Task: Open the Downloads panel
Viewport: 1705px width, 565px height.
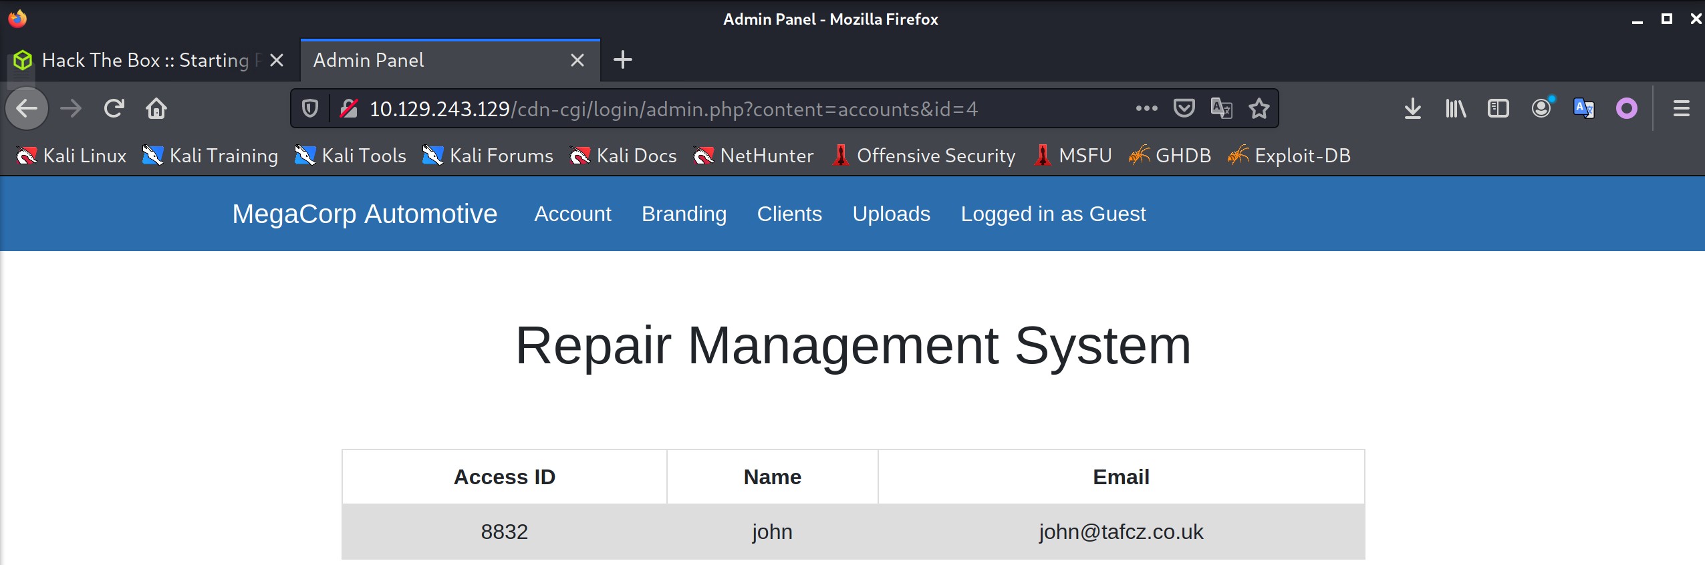Action: point(1413,108)
